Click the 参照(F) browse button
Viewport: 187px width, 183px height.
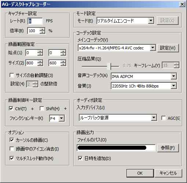pyautogui.click(x=168, y=148)
